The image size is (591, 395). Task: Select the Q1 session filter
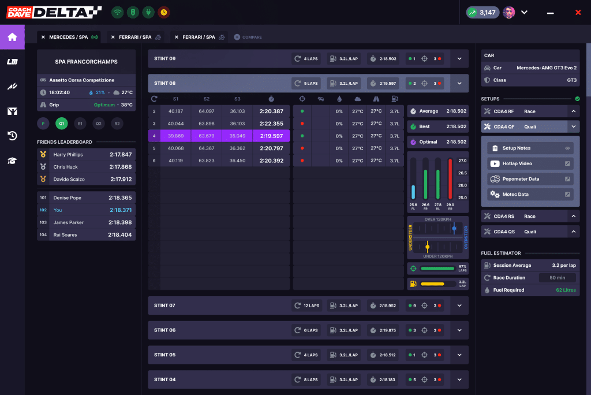click(x=61, y=124)
